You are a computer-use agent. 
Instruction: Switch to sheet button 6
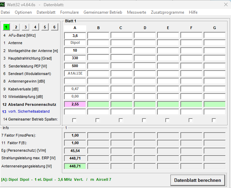[x=54, y=27]
